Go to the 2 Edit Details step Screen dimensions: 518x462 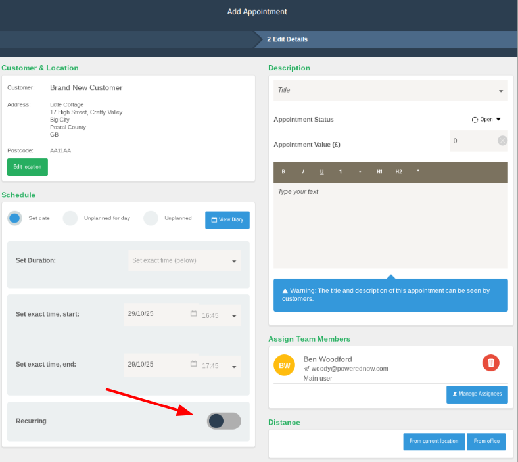click(x=287, y=39)
